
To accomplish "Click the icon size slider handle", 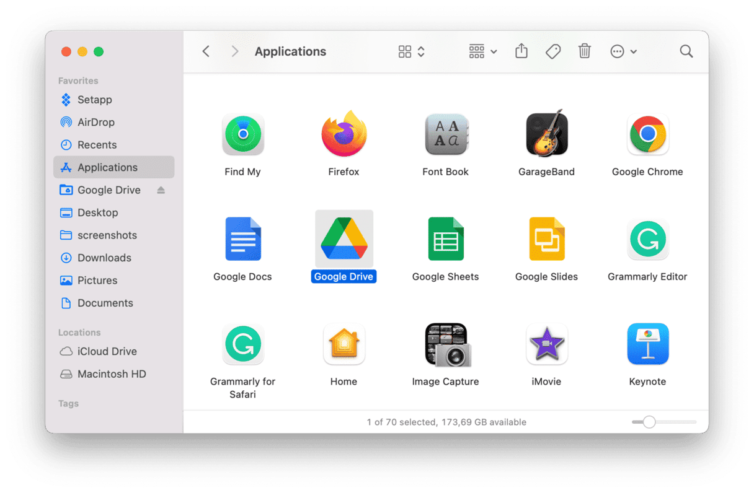I will tap(649, 422).
